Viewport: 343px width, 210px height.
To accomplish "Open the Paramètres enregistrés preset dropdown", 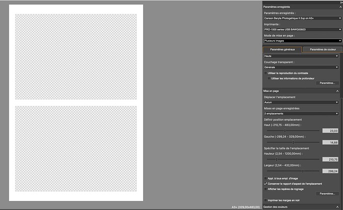I will (302, 18).
